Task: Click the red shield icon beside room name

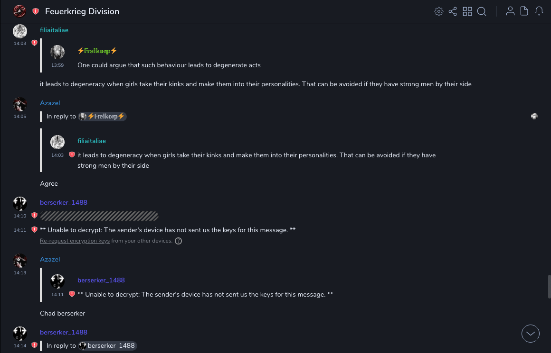Action: [x=36, y=11]
